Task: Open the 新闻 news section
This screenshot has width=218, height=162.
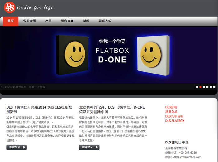Action: coord(86,21)
